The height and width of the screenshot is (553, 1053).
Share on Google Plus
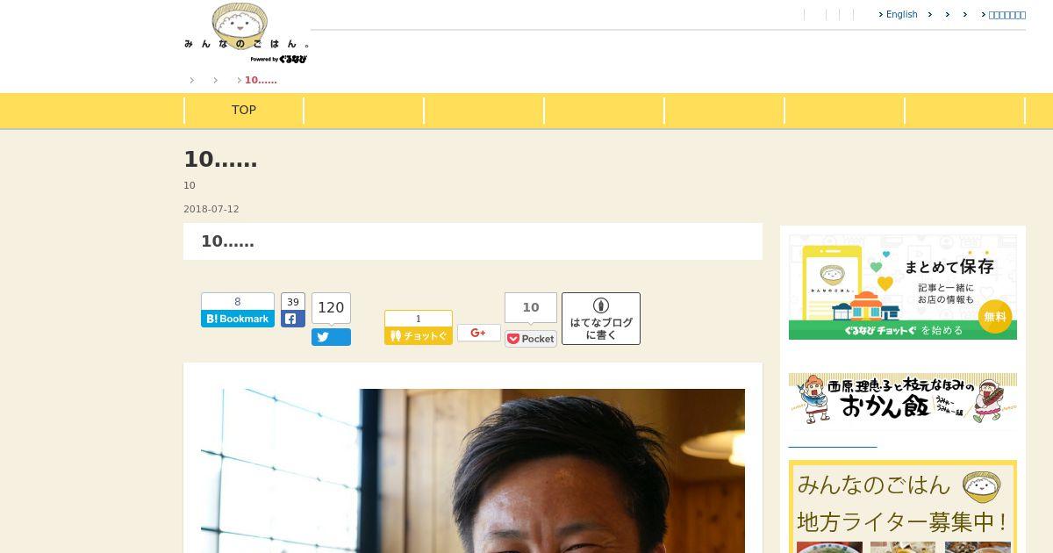coord(479,333)
